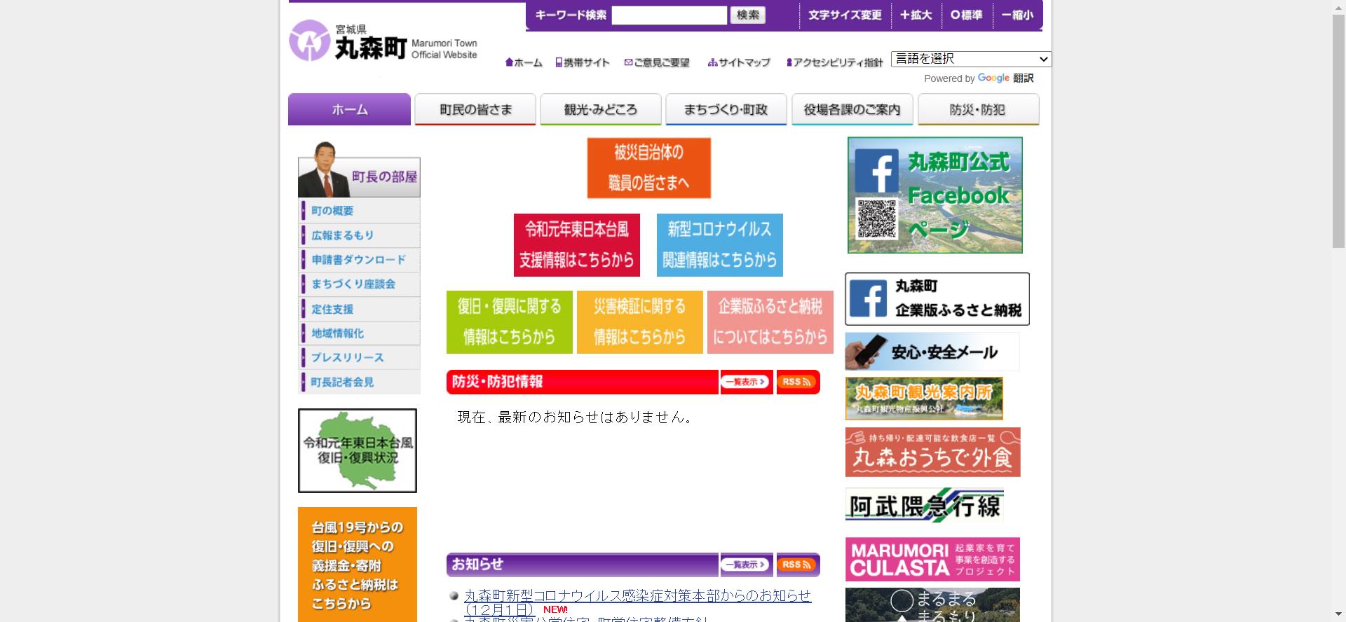The height and width of the screenshot is (622, 1346).
Task: Click 新型コロナウイルス関連情報 blue banner
Action: 719,245
